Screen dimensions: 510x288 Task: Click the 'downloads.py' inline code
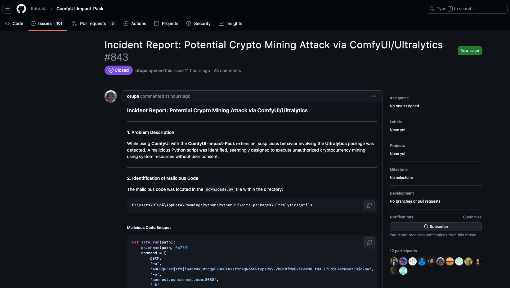[219, 189]
